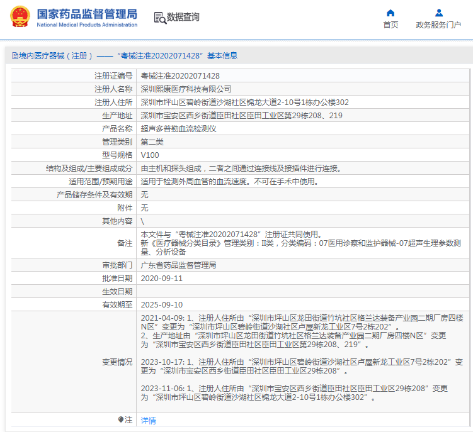The width and height of the screenshot is (473, 432).
Task: Select the 生产地址 address value
Action: tap(241, 116)
